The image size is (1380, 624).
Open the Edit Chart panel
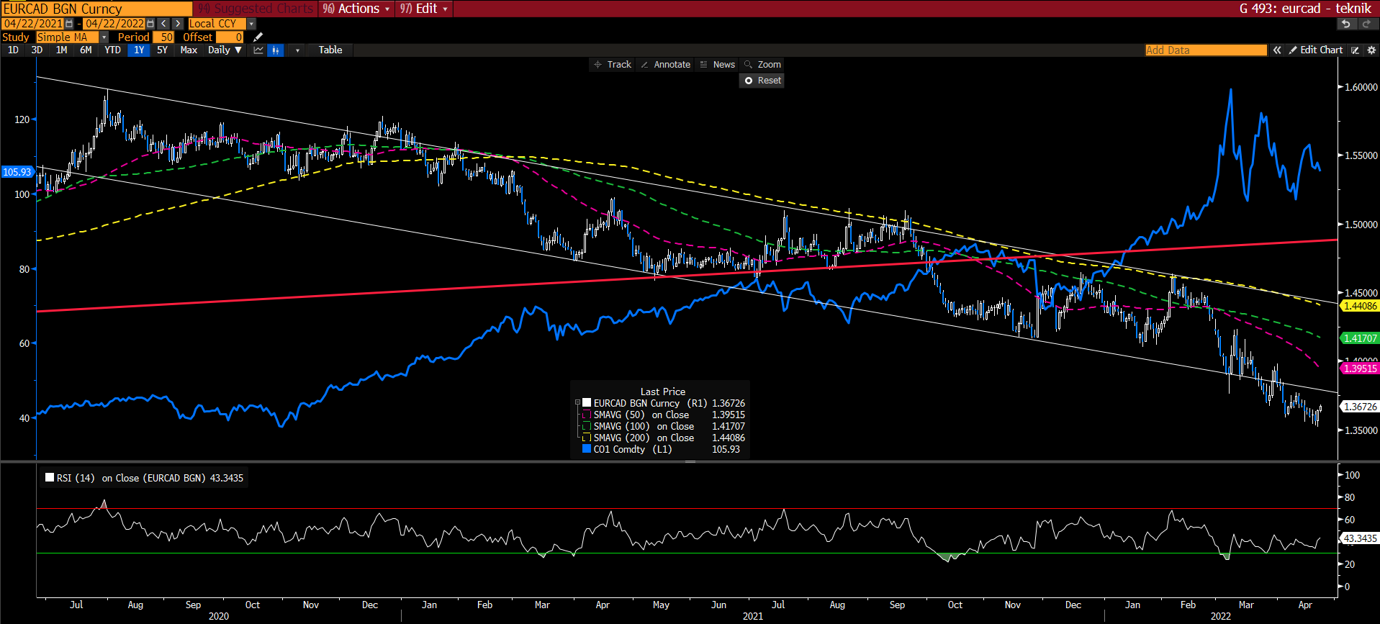[x=1316, y=50]
